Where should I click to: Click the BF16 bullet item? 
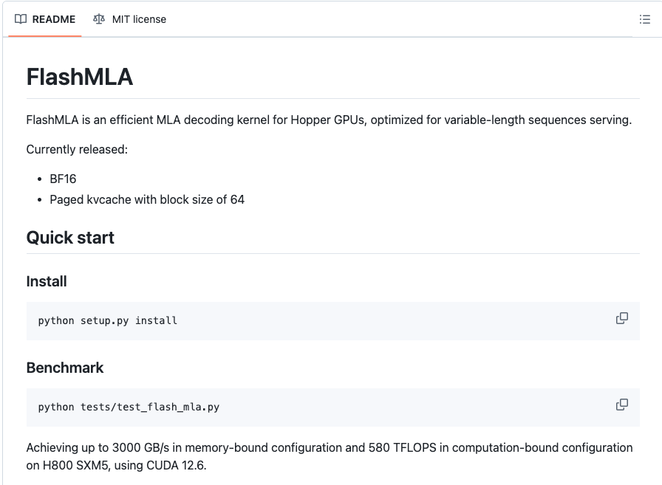[63, 179]
